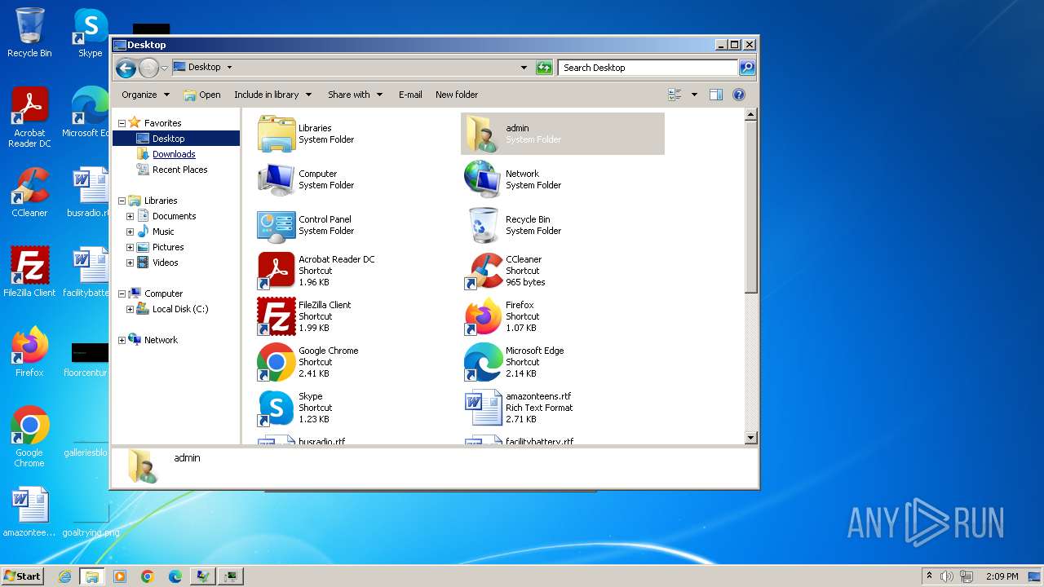This screenshot has width=1044, height=587.
Task: Click the E-mail toolbar button
Action: tap(410, 95)
